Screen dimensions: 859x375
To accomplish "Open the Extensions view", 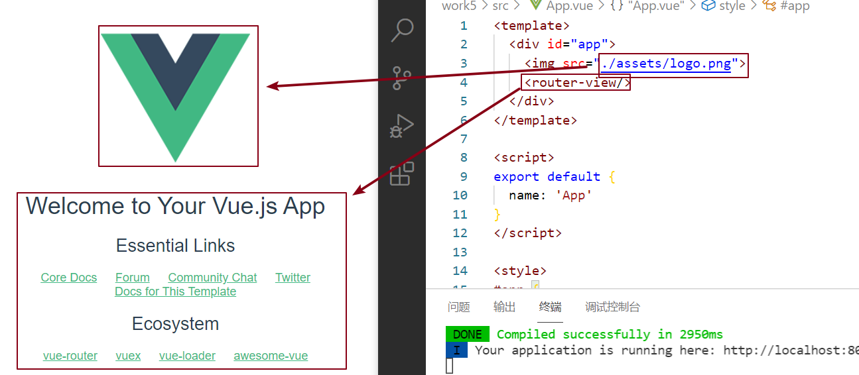I will coord(402,174).
